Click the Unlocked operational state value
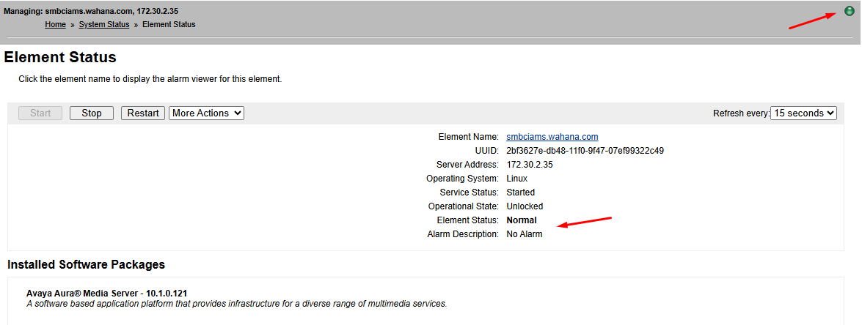 click(525, 206)
